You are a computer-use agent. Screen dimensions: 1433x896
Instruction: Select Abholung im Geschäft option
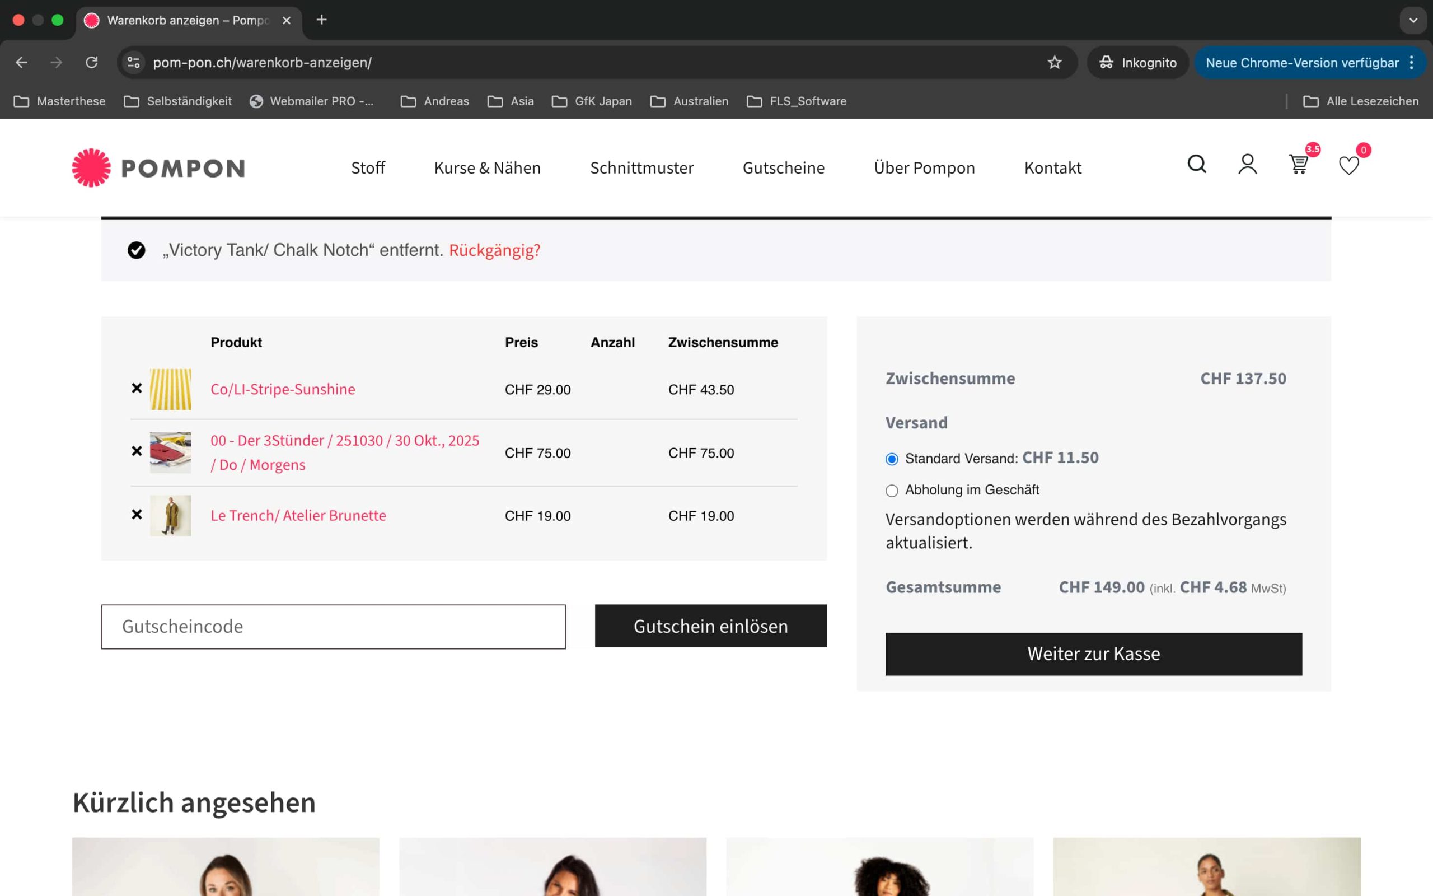[x=892, y=491]
